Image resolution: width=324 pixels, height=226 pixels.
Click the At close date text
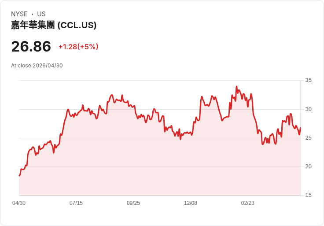coord(37,66)
